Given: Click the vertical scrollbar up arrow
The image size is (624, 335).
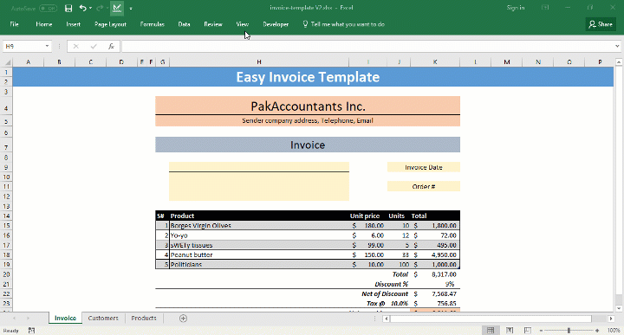Looking at the screenshot, I should coord(619,62).
